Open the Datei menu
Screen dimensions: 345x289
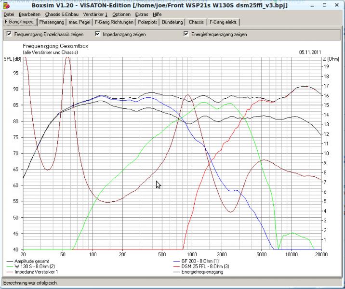9,14
